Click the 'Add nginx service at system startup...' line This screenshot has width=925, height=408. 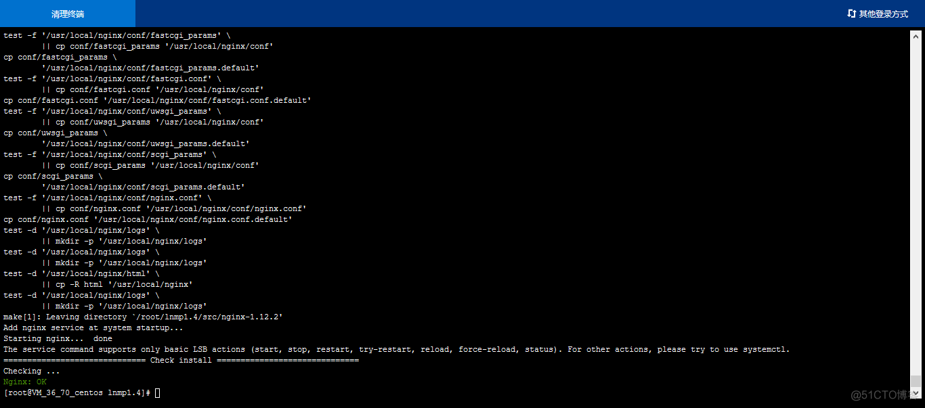pyautogui.click(x=93, y=327)
